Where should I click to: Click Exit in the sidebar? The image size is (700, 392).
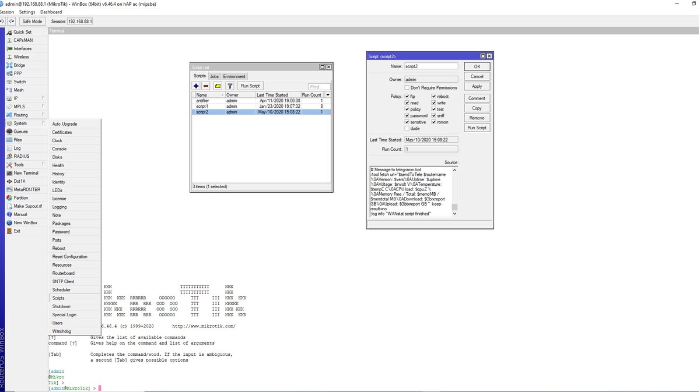[x=17, y=231]
